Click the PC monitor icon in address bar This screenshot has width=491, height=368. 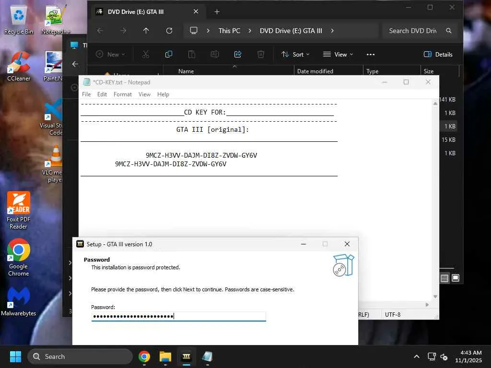(x=194, y=31)
